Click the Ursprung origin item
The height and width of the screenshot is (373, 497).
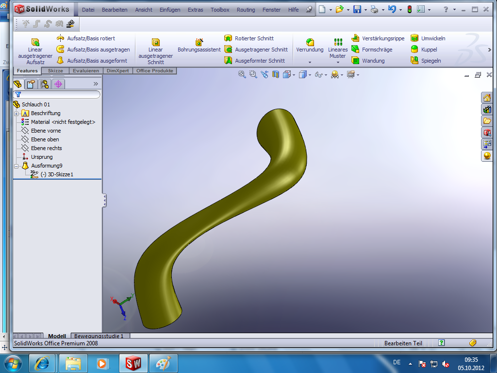tap(37, 157)
